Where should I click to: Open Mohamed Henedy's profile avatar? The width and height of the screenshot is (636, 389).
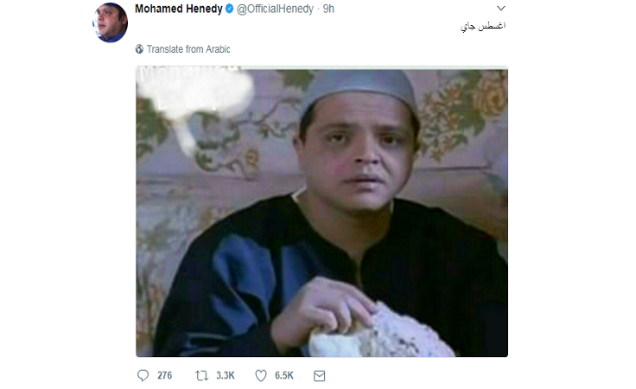(110, 22)
